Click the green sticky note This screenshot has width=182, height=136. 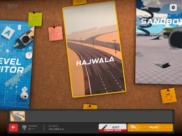pos(35,19)
